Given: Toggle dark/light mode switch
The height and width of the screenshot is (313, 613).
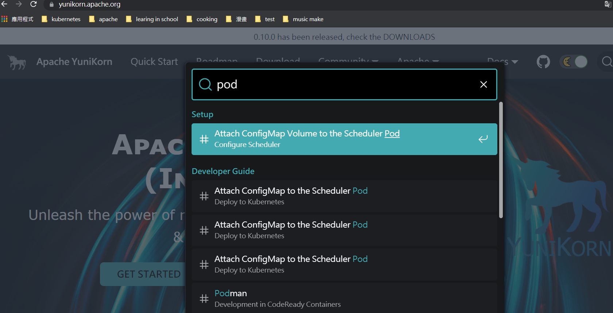Looking at the screenshot, I should click(x=574, y=62).
